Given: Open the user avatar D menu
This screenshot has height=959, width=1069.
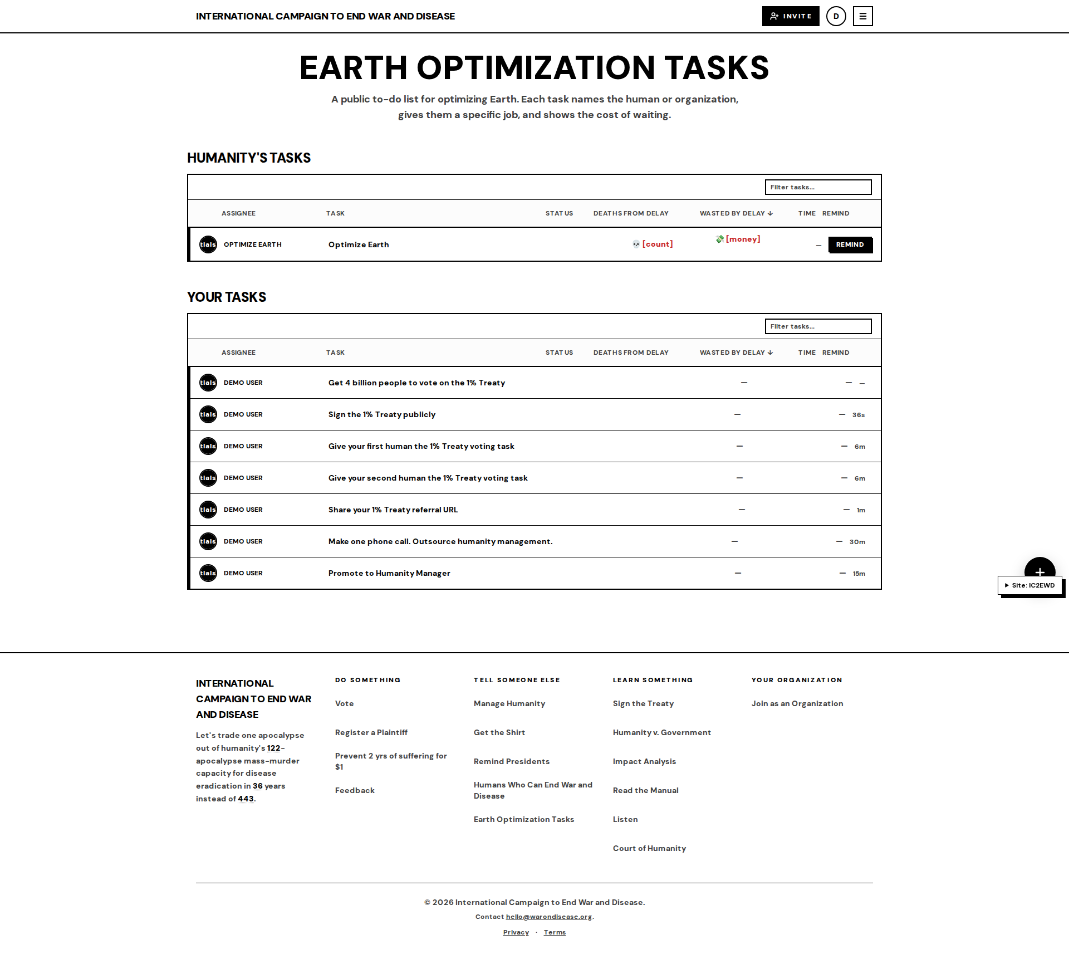Looking at the screenshot, I should click(836, 16).
